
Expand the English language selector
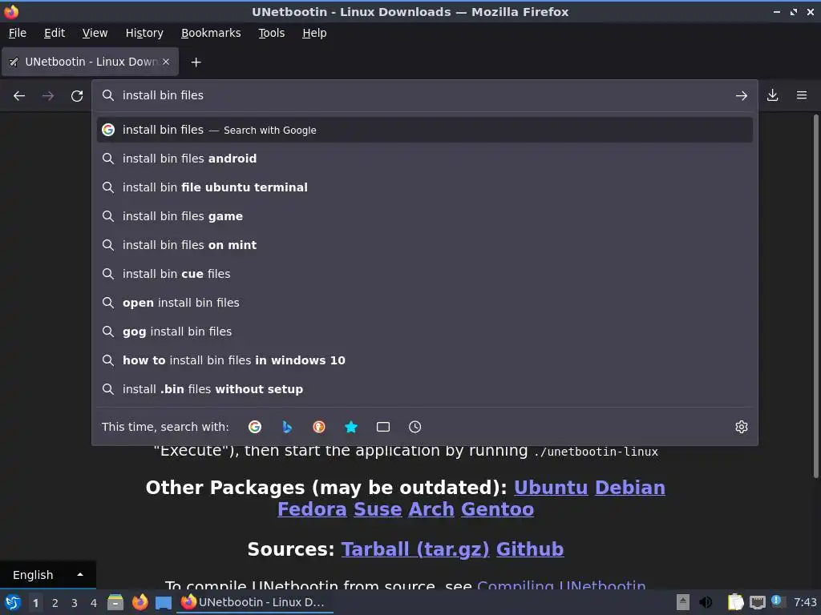point(47,575)
